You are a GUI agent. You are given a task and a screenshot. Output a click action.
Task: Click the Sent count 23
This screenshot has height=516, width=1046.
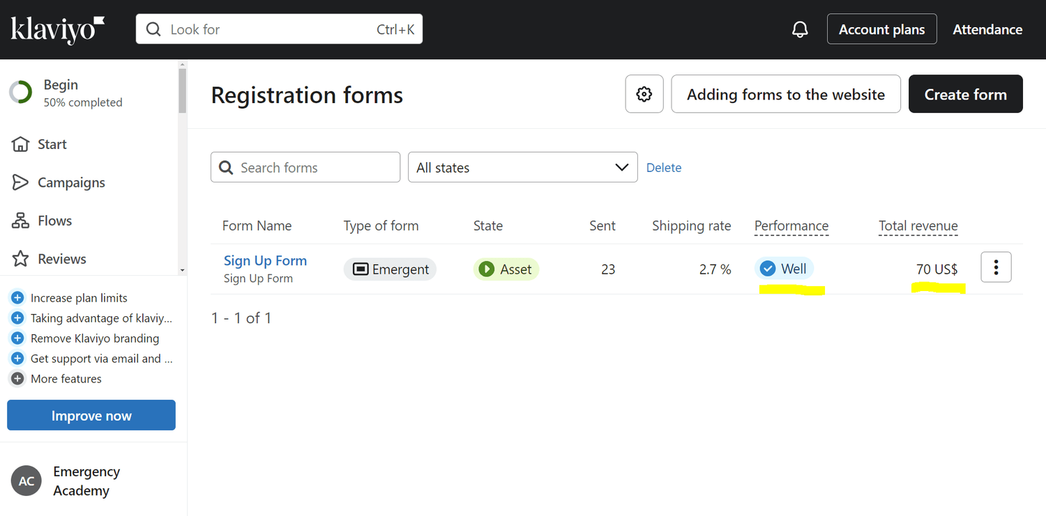(608, 269)
